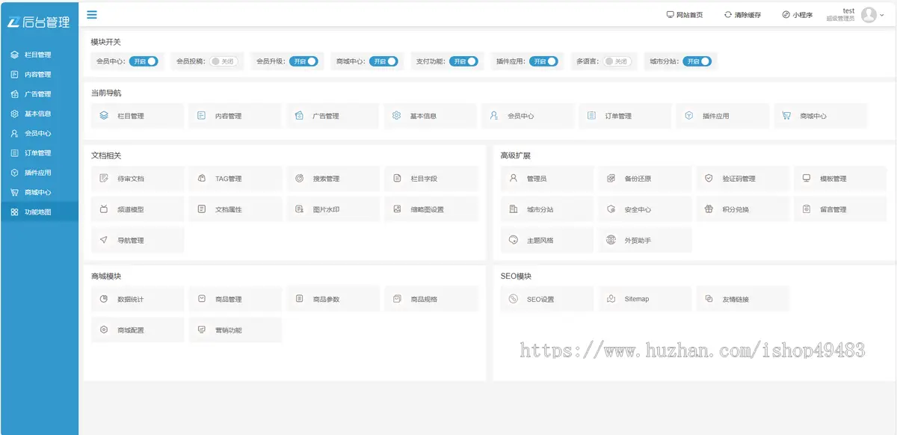Image resolution: width=897 pixels, height=435 pixels.
Task: Open 文档属性 shortcut
Action: (x=235, y=209)
